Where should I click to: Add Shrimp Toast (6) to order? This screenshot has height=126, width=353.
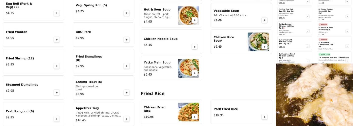127,92
